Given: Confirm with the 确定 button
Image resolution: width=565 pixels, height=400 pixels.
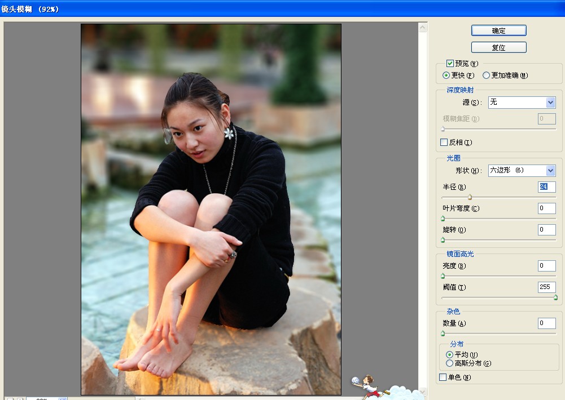Looking at the screenshot, I should (499, 30).
